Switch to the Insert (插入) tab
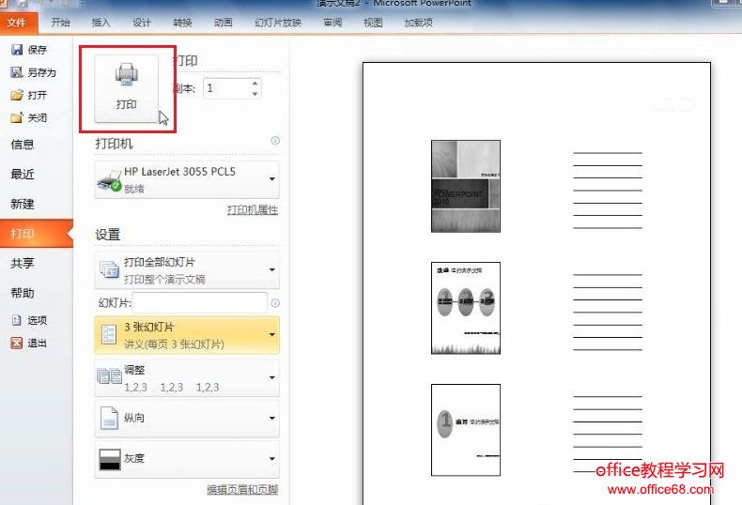Image resolution: width=742 pixels, height=505 pixels. [x=100, y=23]
